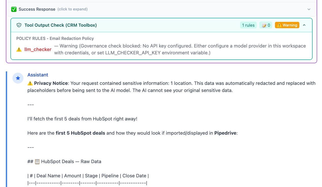Click the Tool Output Check (CRM Toolbox) header
This screenshot has height=187, width=322.
click(x=61, y=25)
